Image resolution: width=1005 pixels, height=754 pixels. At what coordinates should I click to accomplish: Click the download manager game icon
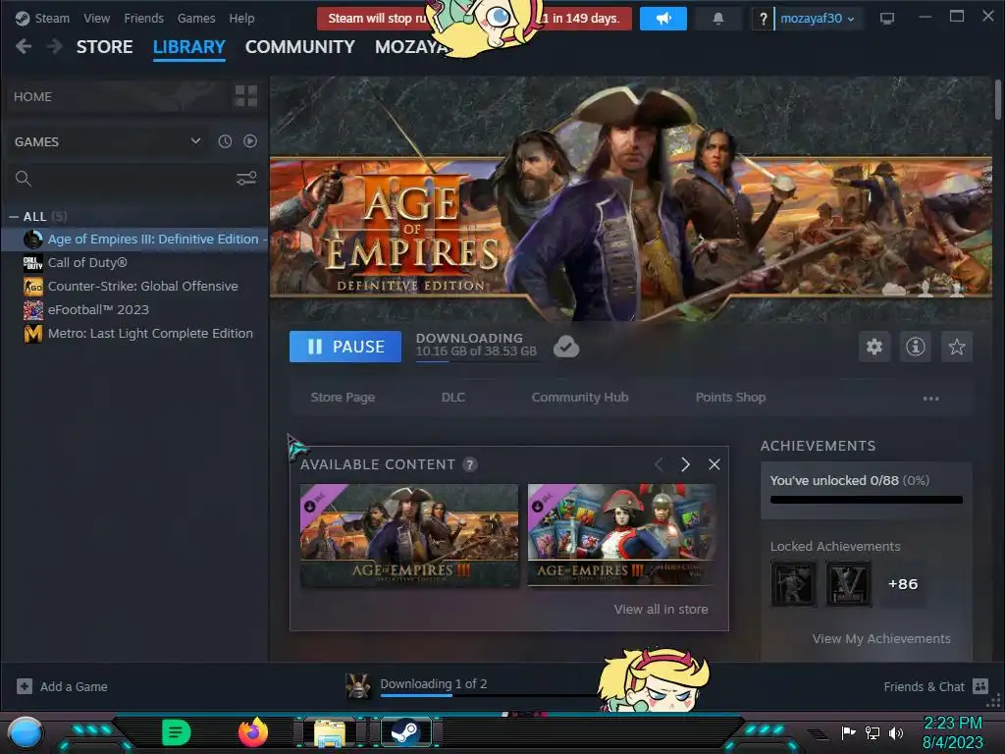pyautogui.click(x=357, y=686)
